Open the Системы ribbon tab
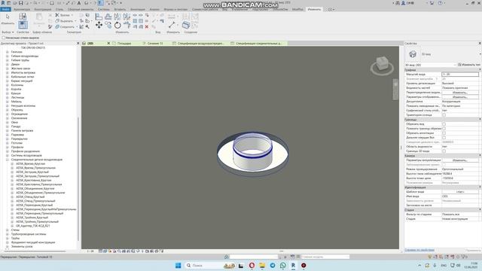 [x=104, y=10]
